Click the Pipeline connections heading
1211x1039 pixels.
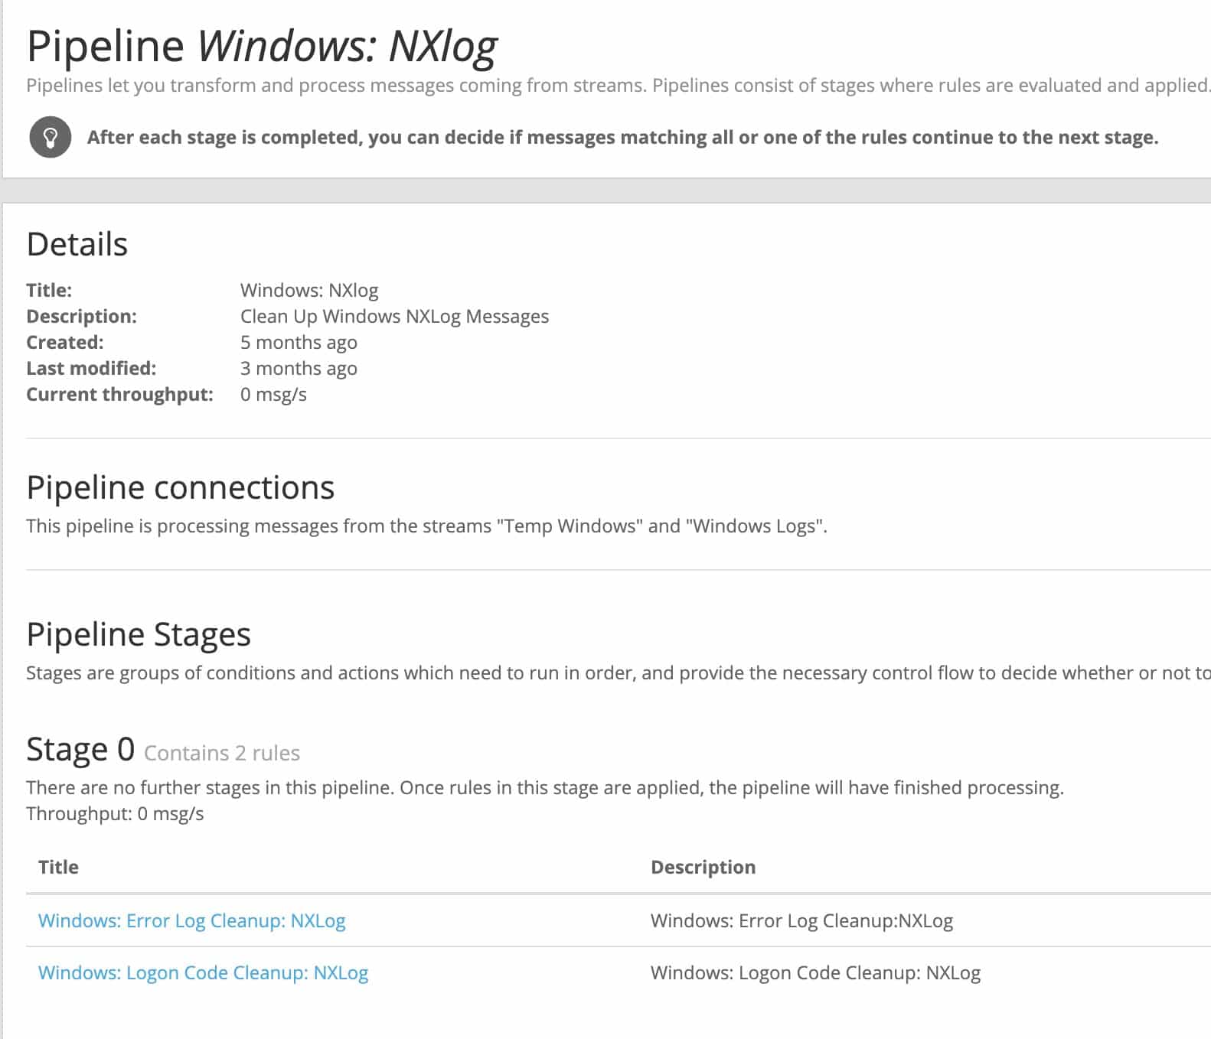180,487
